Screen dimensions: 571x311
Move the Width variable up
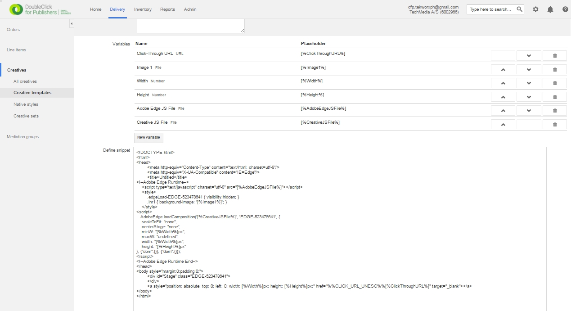503,83
